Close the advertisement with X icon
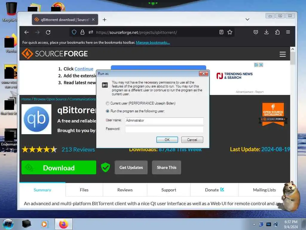This screenshot has height=230, width=306. coord(261,65)
